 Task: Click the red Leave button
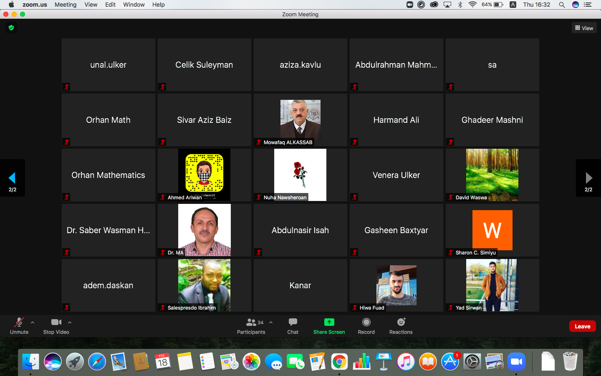[582, 326]
